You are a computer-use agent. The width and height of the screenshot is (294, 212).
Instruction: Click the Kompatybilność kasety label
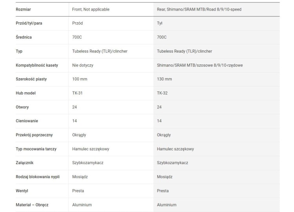tap(37, 65)
